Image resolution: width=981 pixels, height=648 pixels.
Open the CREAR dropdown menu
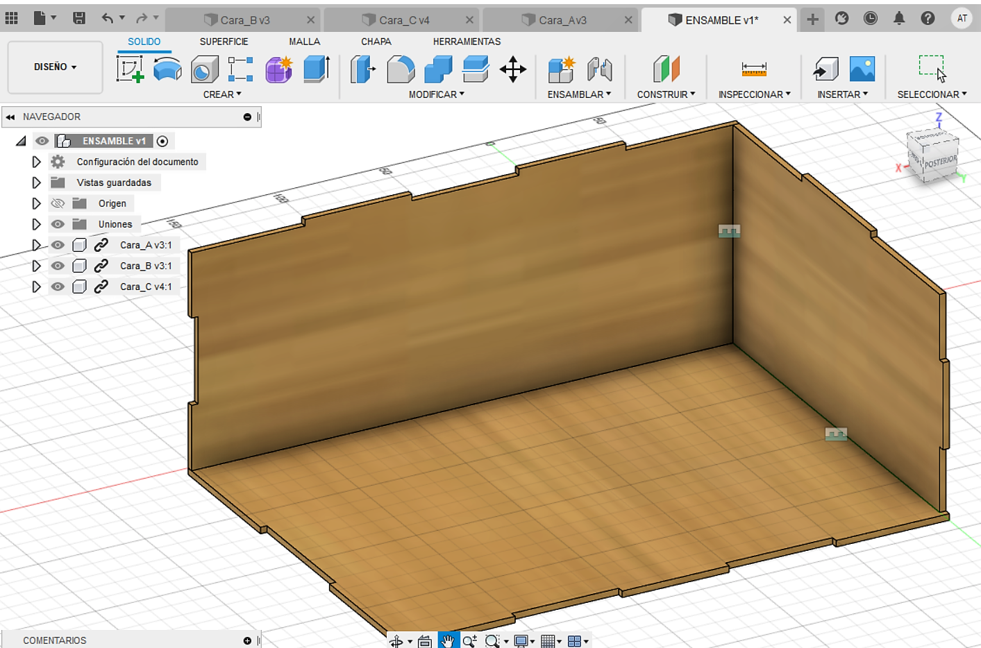pyautogui.click(x=222, y=94)
